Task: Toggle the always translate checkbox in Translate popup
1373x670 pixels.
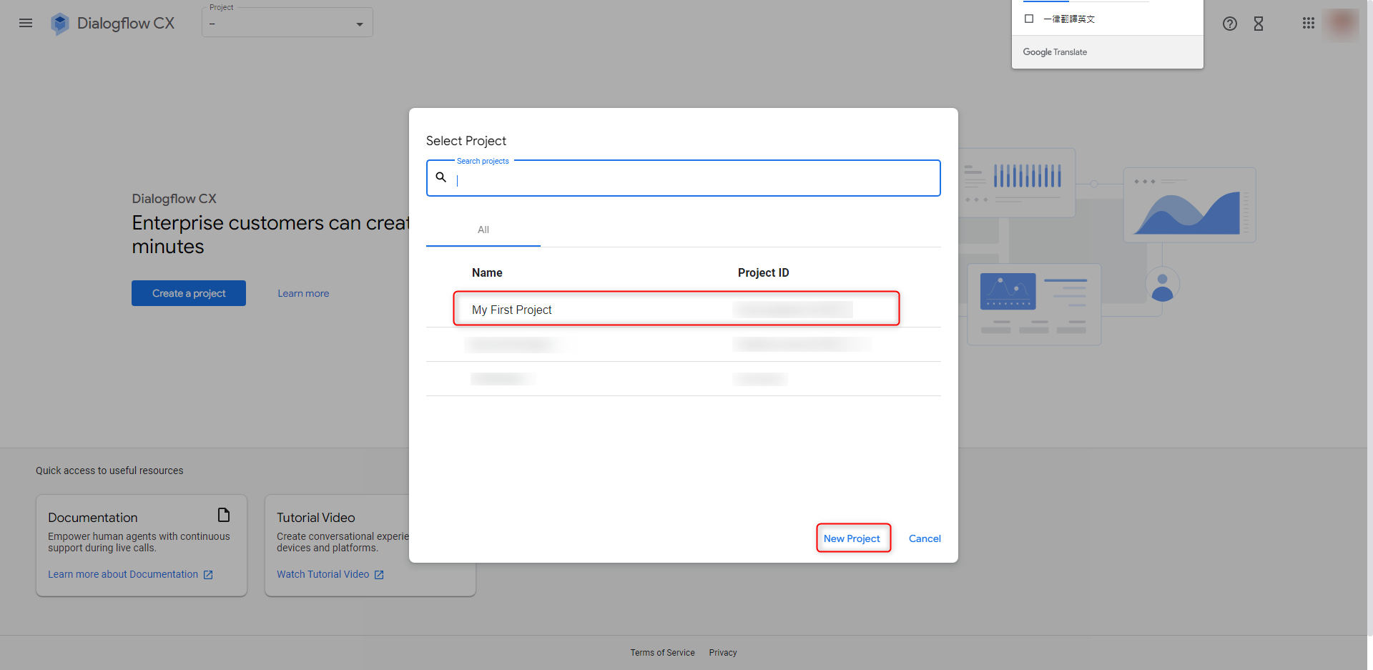Action: [1029, 19]
